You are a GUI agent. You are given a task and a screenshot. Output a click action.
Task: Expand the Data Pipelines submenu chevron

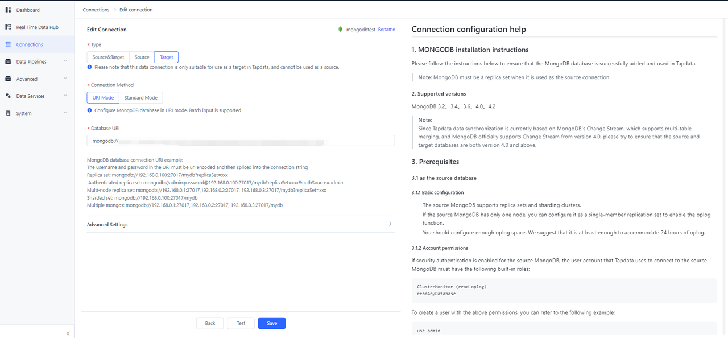[x=65, y=61]
